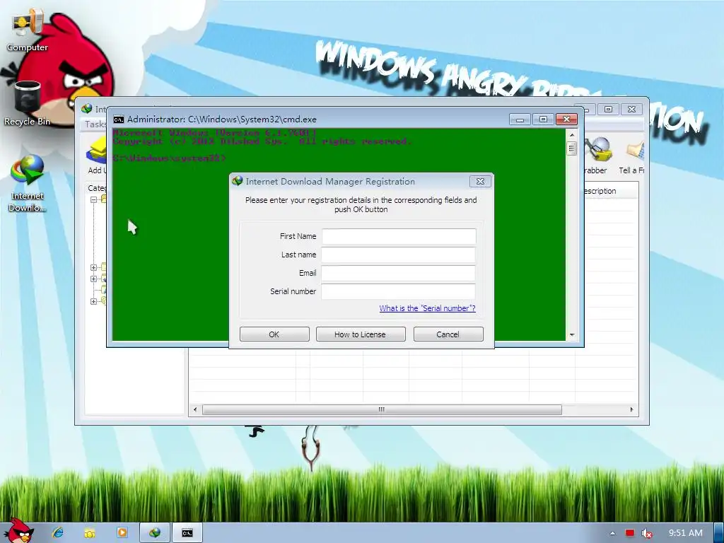The width and height of the screenshot is (724, 543).
Task: Click the Add URL toolbar icon in IDM
Action: click(x=96, y=156)
